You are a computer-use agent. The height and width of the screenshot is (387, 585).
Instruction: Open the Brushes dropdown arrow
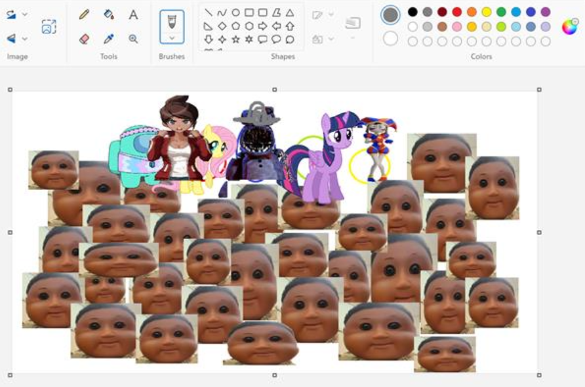pos(172,37)
